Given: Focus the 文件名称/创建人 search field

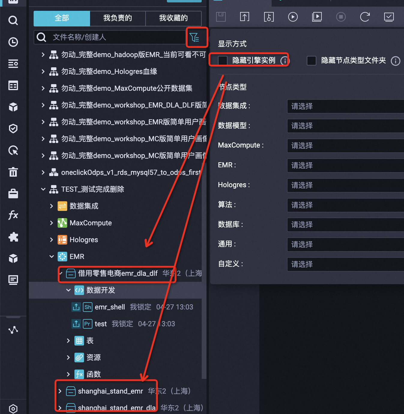Looking at the screenshot, I should (x=110, y=37).
